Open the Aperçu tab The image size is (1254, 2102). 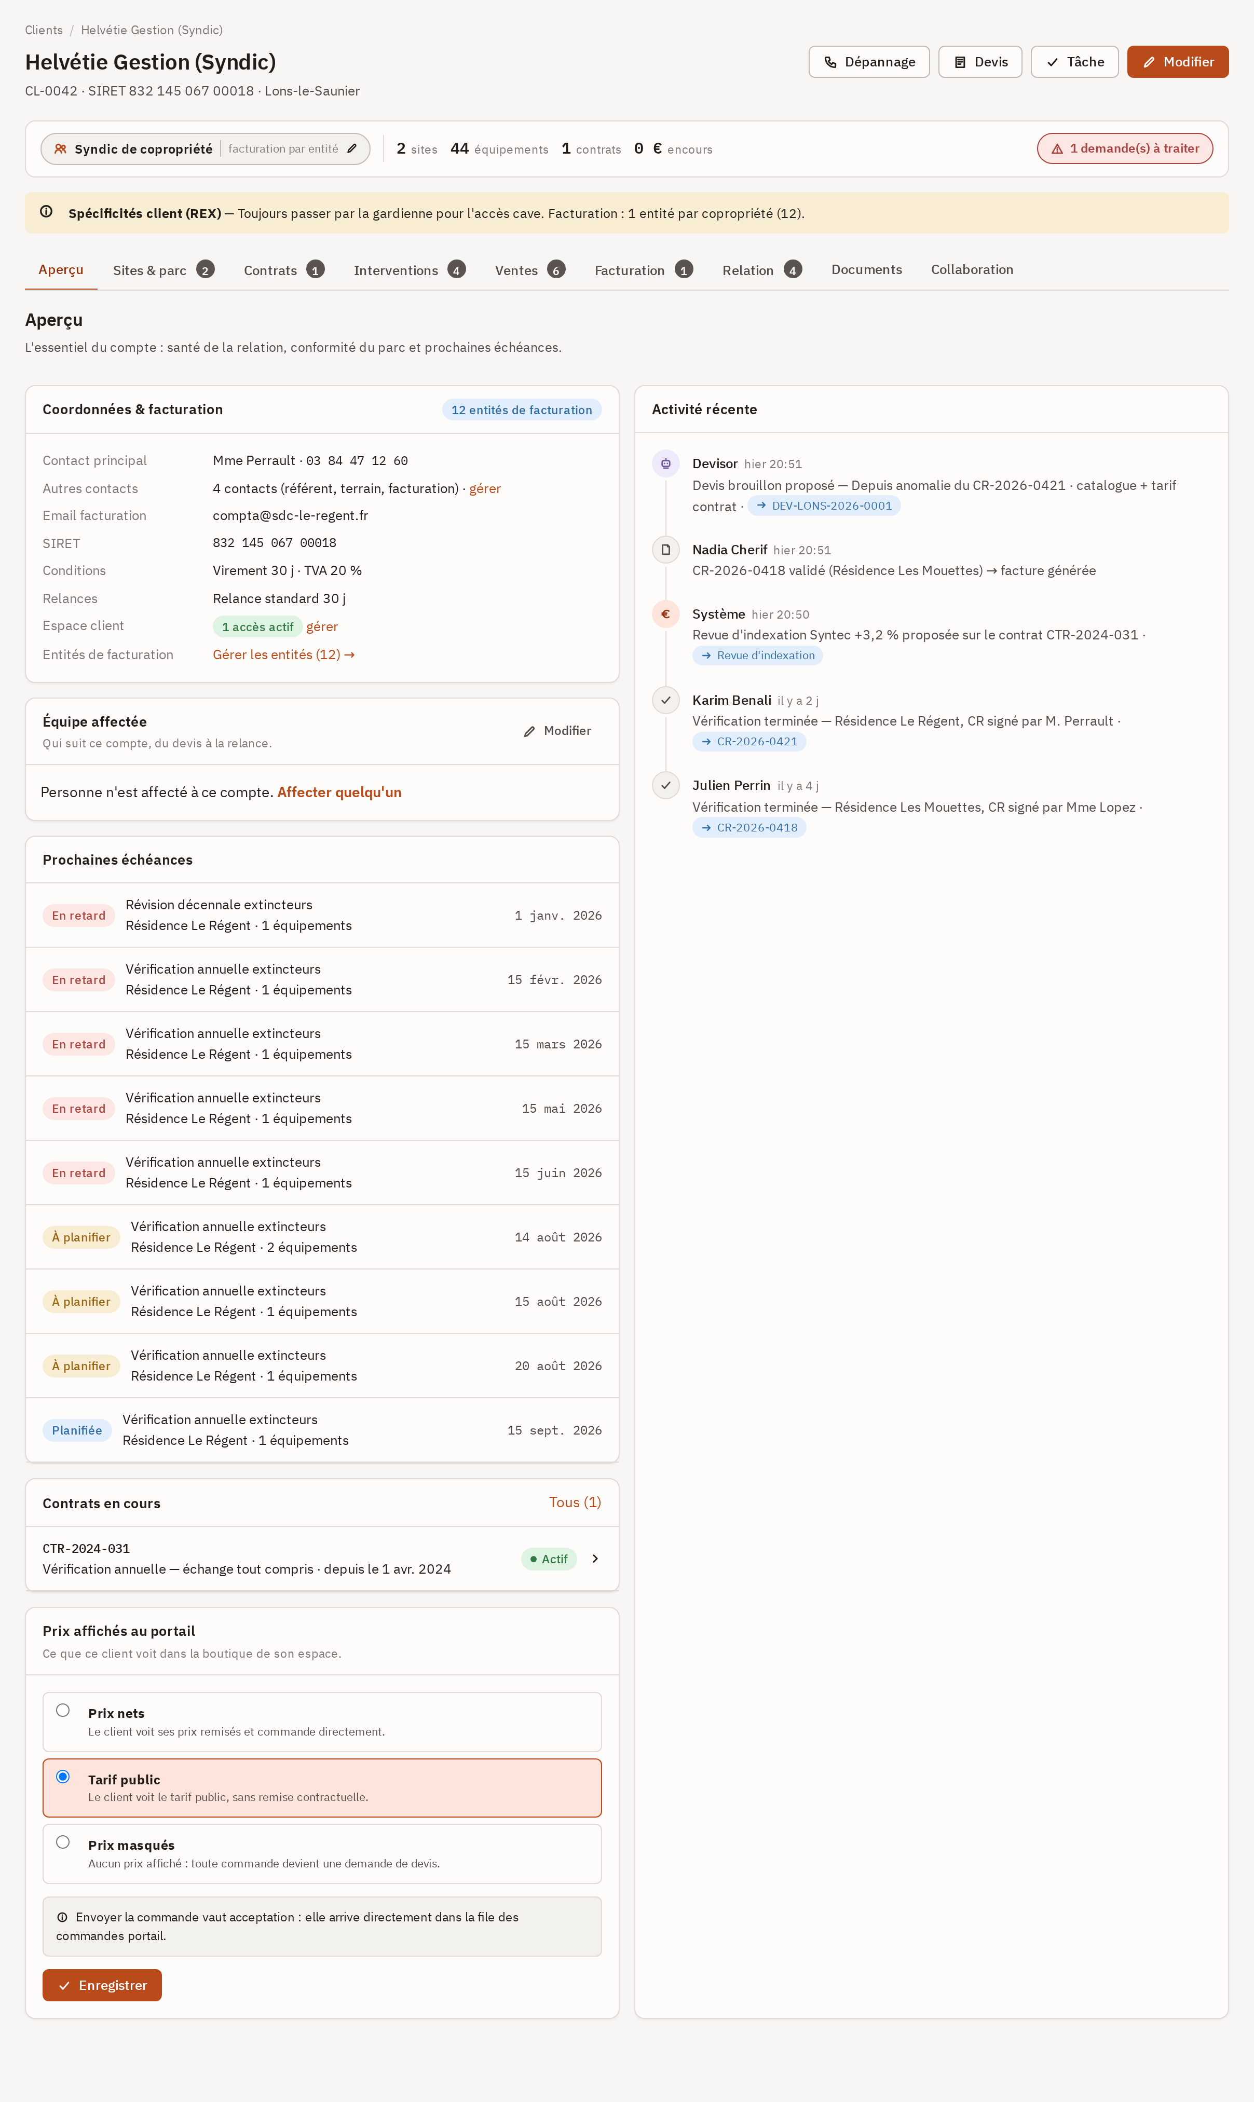(61, 269)
